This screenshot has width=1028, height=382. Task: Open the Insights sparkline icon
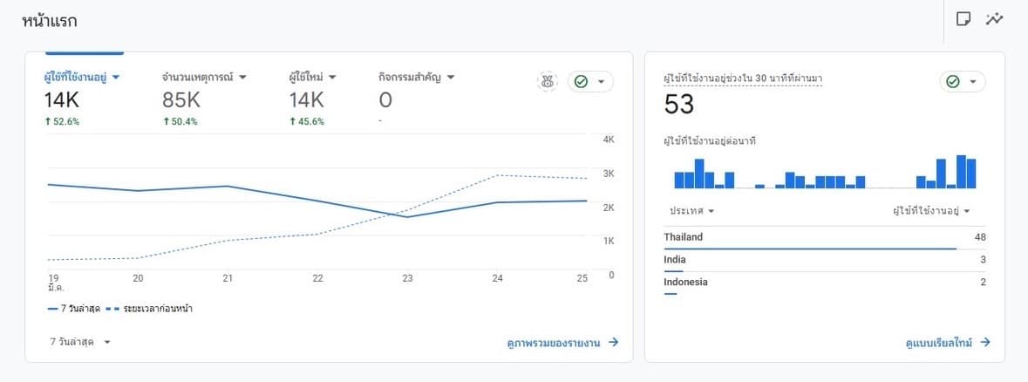point(994,19)
